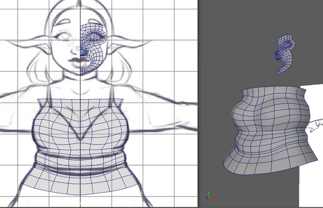Select the face mesh in perspective viewport
This screenshot has height=208, width=323.
point(286,54)
